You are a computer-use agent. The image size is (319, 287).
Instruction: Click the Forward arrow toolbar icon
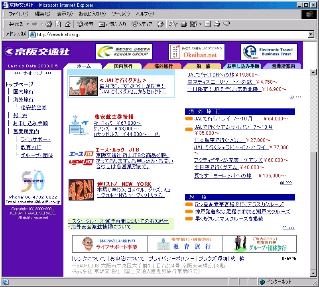pos(35,24)
